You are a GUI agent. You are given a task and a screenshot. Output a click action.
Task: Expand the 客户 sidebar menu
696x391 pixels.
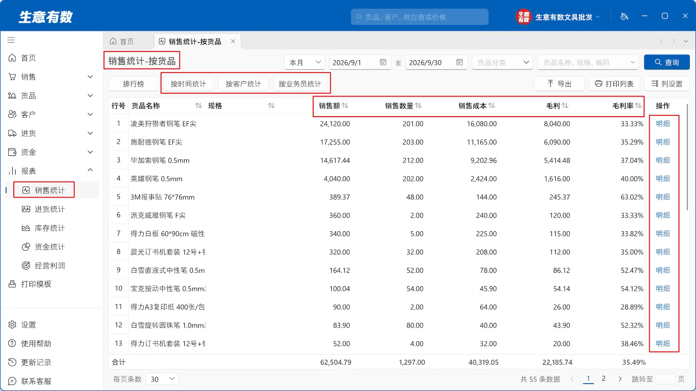(x=90, y=115)
